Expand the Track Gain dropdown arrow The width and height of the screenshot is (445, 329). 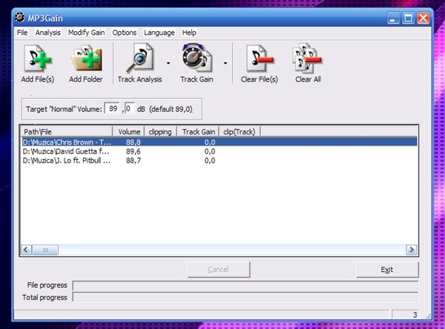point(225,63)
